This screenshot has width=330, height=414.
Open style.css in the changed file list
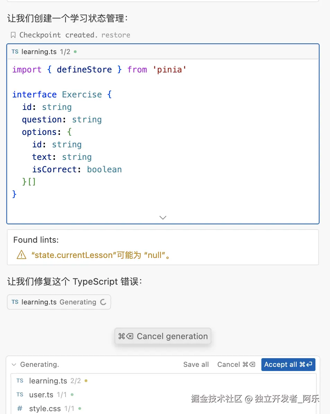(x=45, y=408)
